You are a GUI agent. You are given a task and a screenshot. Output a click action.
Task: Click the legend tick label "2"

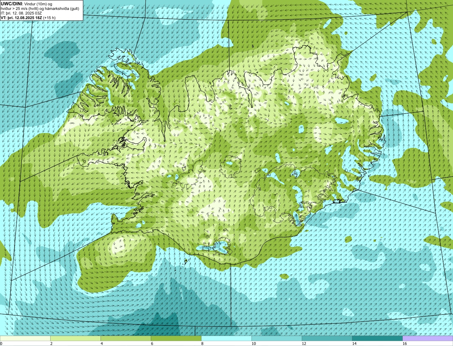51,344
